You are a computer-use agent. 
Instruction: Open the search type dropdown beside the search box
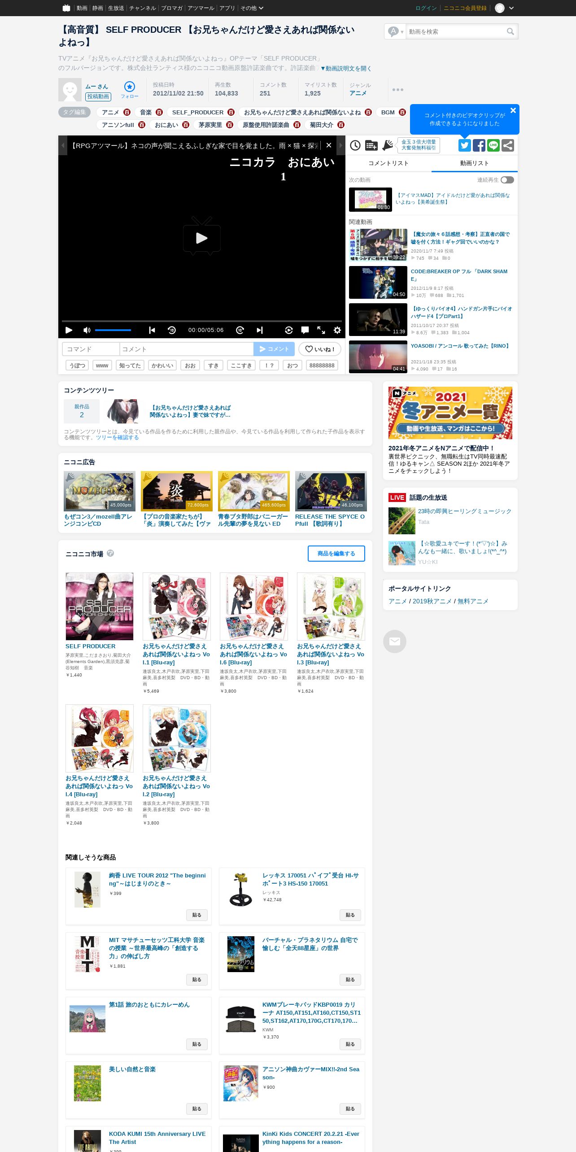pos(396,31)
